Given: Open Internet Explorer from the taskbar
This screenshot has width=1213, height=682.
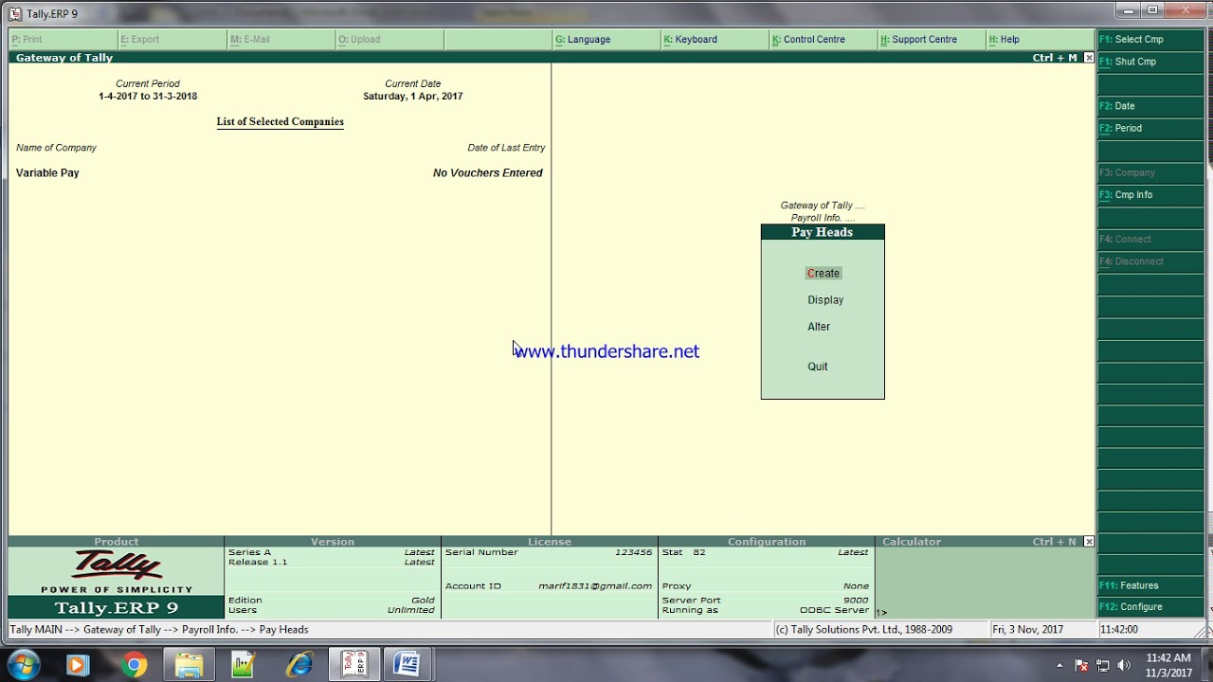Looking at the screenshot, I should tap(299, 666).
